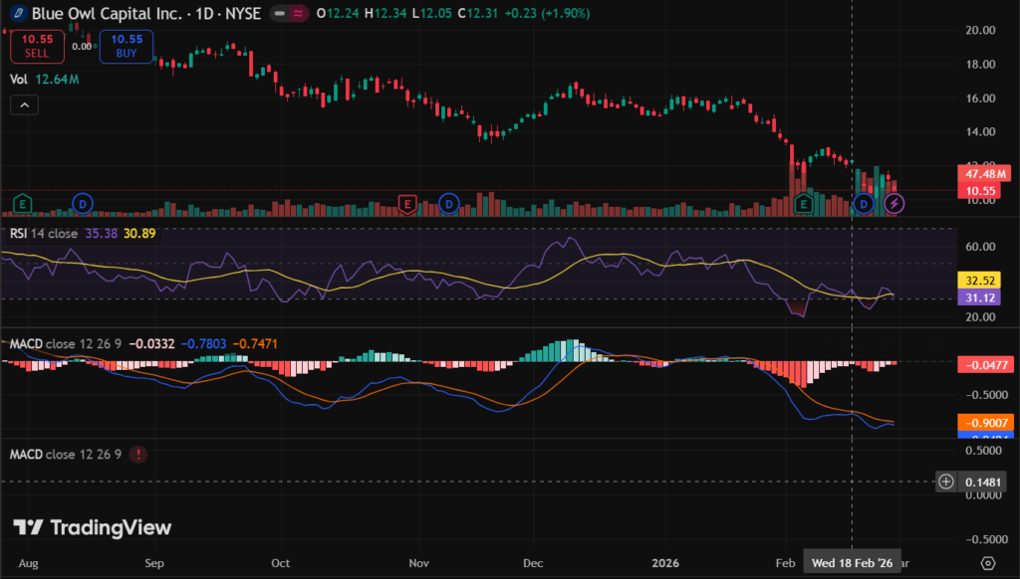This screenshot has width=1020, height=579.
Task: Click the green earnings E marker near August
Action: tap(21, 204)
